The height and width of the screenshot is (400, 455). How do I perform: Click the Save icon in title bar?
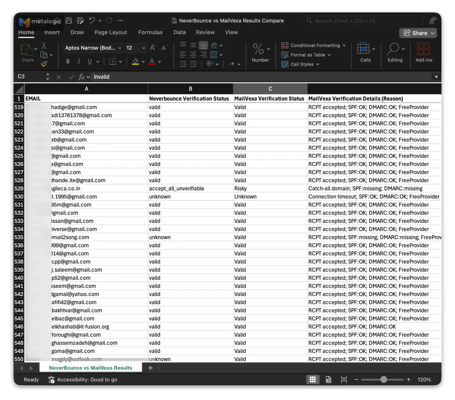[69, 20]
